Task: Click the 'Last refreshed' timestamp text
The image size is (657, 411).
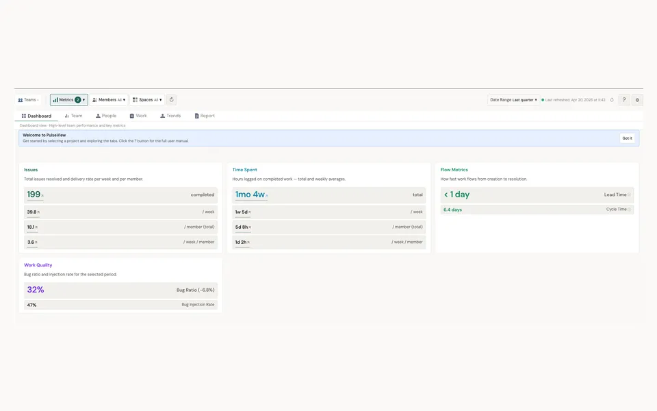Action: tap(576, 100)
